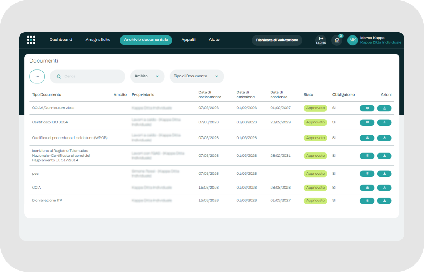The width and height of the screenshot is (424, 272).
Task: Select the Dichiarazione ITP text
Action: coord(47,200)
